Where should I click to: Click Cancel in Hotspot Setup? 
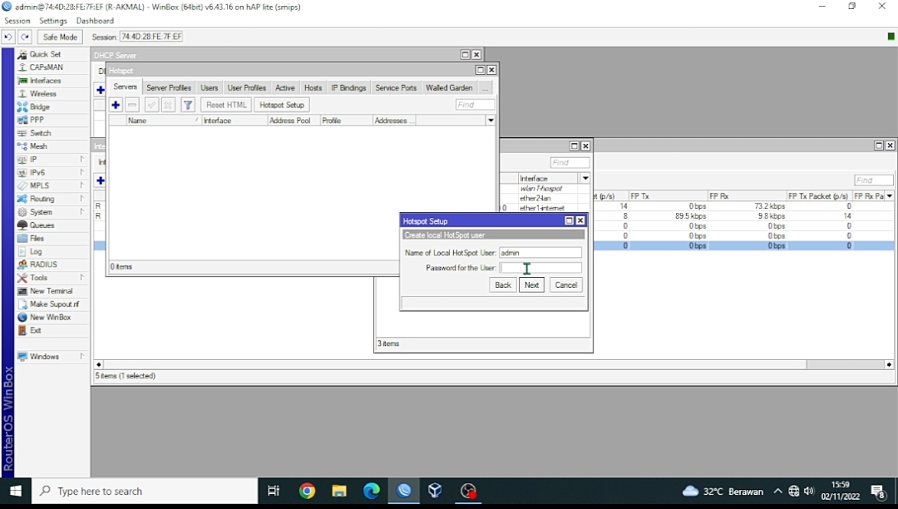[x=566, y=285]
